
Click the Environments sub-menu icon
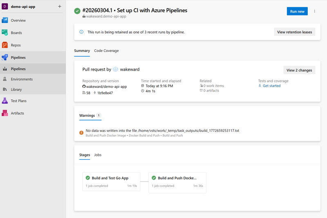tap(5, 79)
